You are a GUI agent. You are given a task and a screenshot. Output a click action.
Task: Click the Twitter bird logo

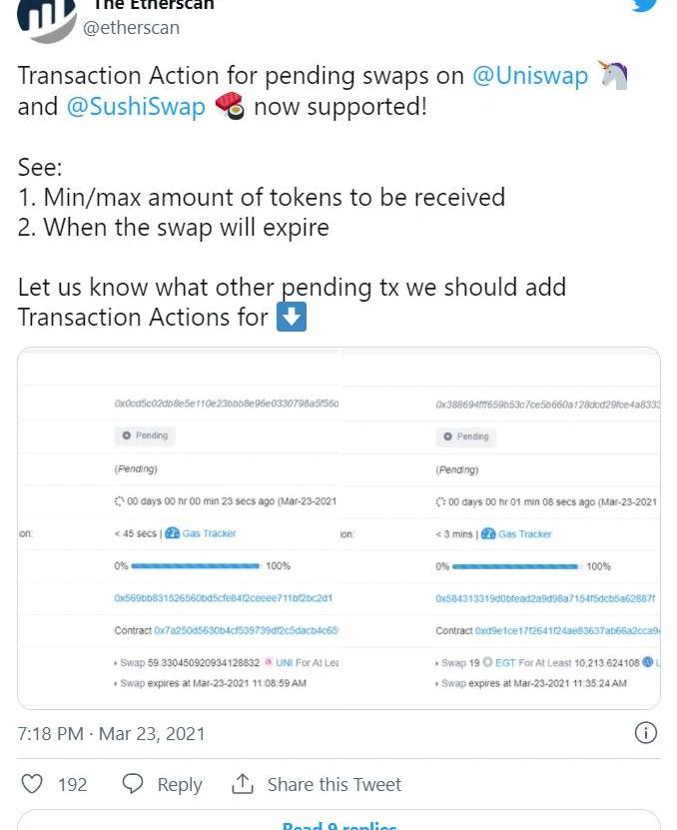tap(644, 6)
